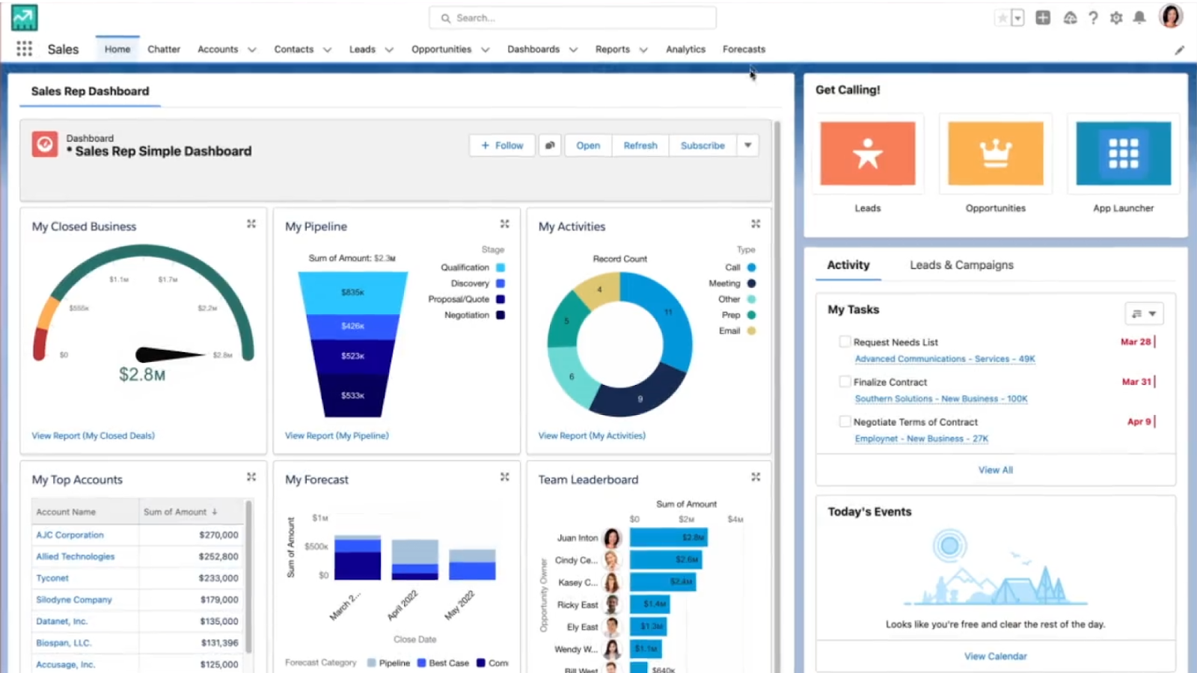This screenshot has width=1197, height=673.
Task: Click the orange Leads tile icon
Action: [x=868, y=153]
